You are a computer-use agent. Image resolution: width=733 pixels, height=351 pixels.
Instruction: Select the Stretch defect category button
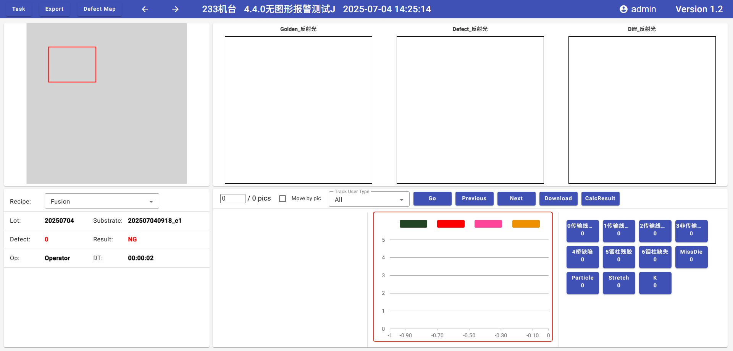[x=619, y=283]
